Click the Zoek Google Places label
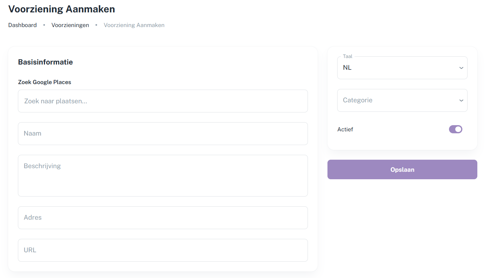This screenshot has height=278, width=492. tap(44, 82)
